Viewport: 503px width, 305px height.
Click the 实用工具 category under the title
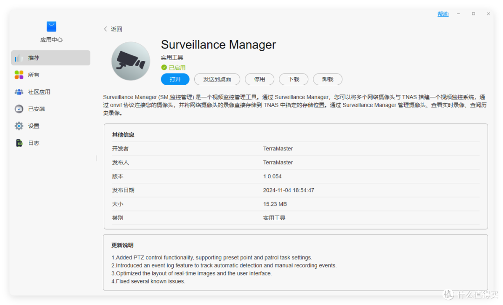coord(172,57)
